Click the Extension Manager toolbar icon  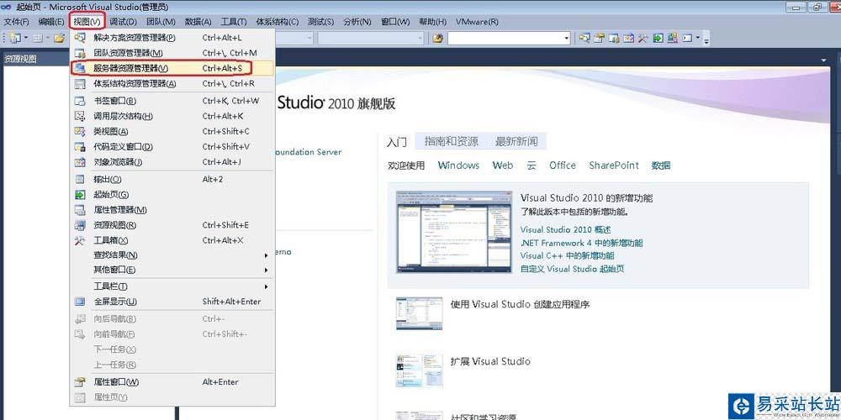click(x=672, y=38)
